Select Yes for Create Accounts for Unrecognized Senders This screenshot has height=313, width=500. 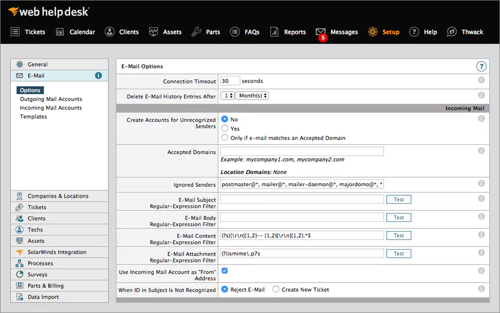pos(224,128)
